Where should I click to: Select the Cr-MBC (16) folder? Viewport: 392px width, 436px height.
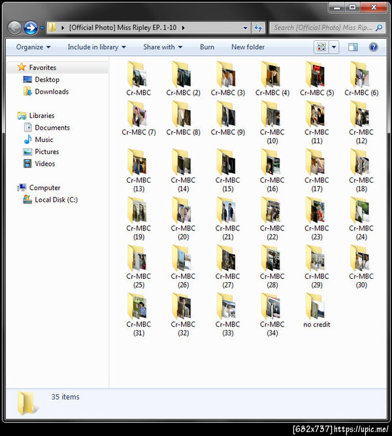click(x=272, y=171)
